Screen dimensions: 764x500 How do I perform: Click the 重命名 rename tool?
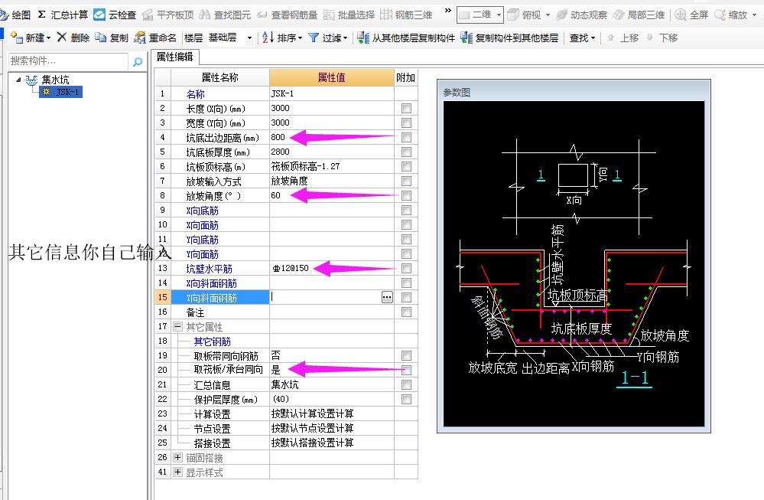[155, 38]
